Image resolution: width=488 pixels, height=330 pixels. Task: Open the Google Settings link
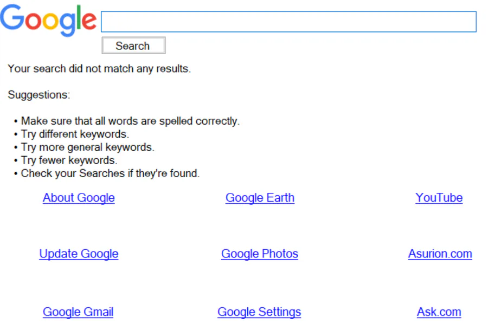point(259,312)
